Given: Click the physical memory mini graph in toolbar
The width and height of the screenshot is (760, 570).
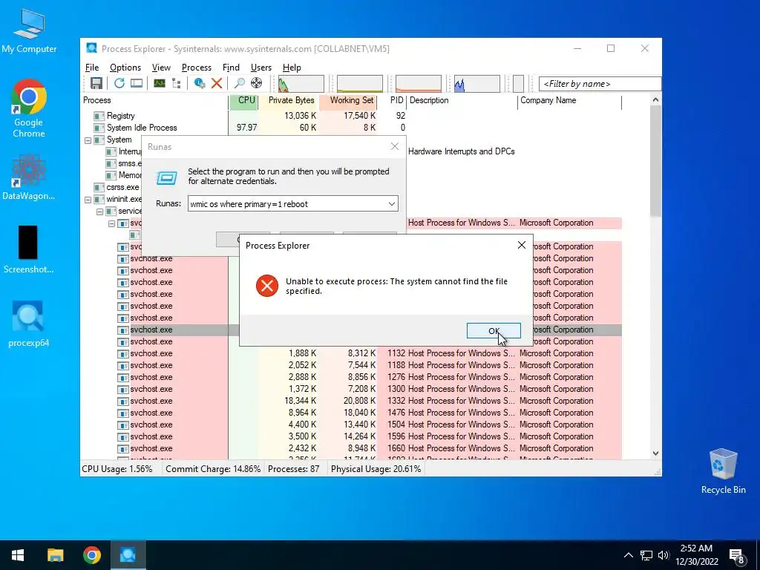Looking at the screenshot, I should tap(419, 83).
